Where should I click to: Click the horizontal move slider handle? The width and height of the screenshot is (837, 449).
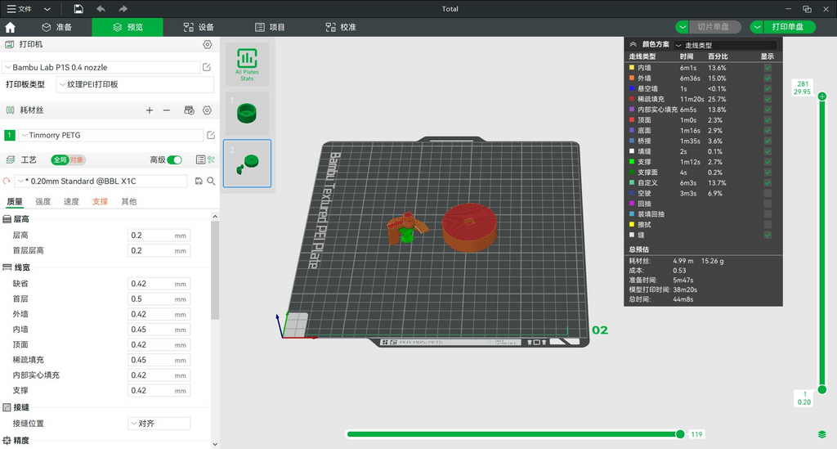pos(680,434)
